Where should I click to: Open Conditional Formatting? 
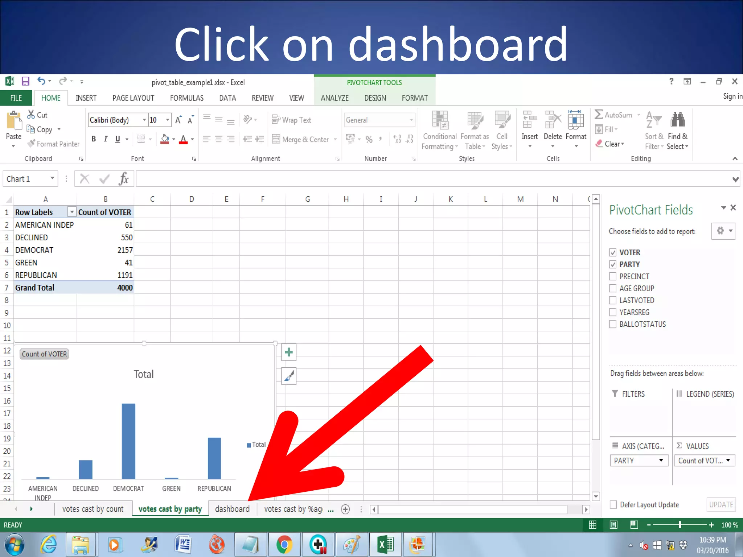(x=440, y=131)
